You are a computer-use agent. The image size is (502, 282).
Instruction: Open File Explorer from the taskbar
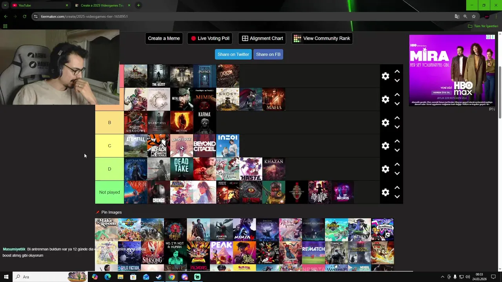click(120, 277)
